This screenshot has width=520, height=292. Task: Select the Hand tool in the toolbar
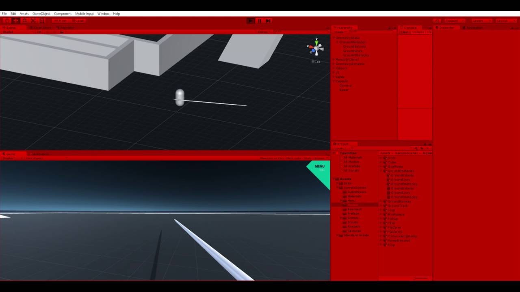click(x=7, y=21)
